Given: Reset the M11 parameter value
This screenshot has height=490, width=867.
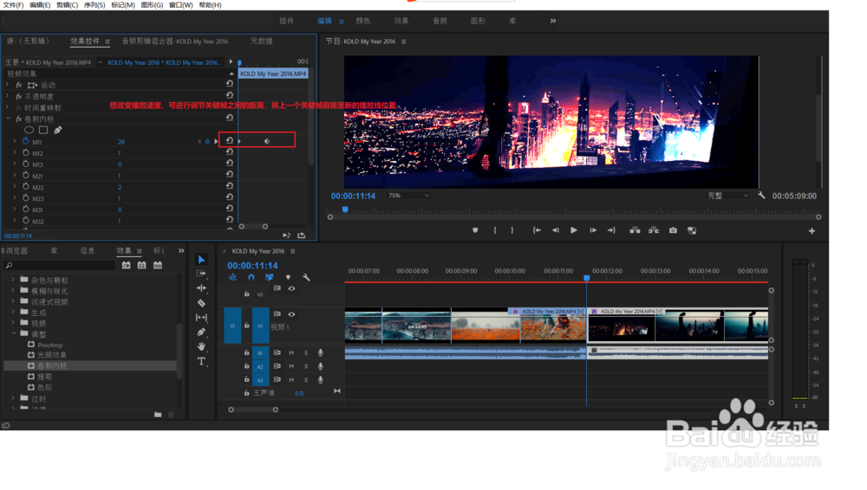Looking at the screenshot, I should [x=230, y=140].
